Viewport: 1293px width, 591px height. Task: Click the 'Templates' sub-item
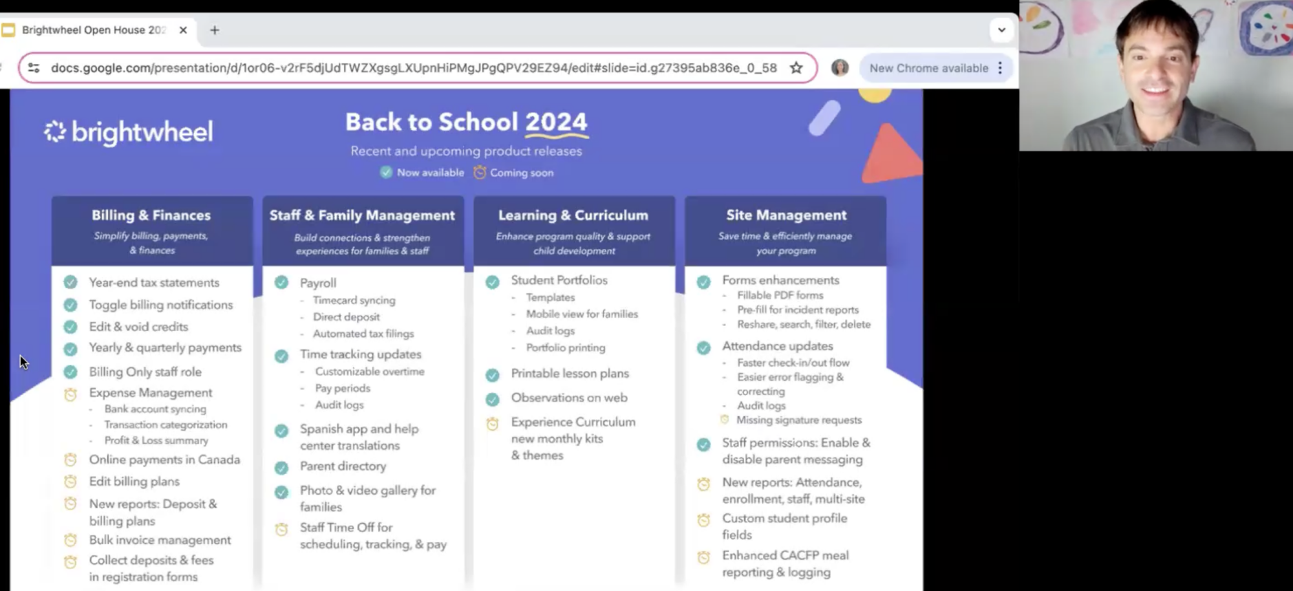point(550,297)
